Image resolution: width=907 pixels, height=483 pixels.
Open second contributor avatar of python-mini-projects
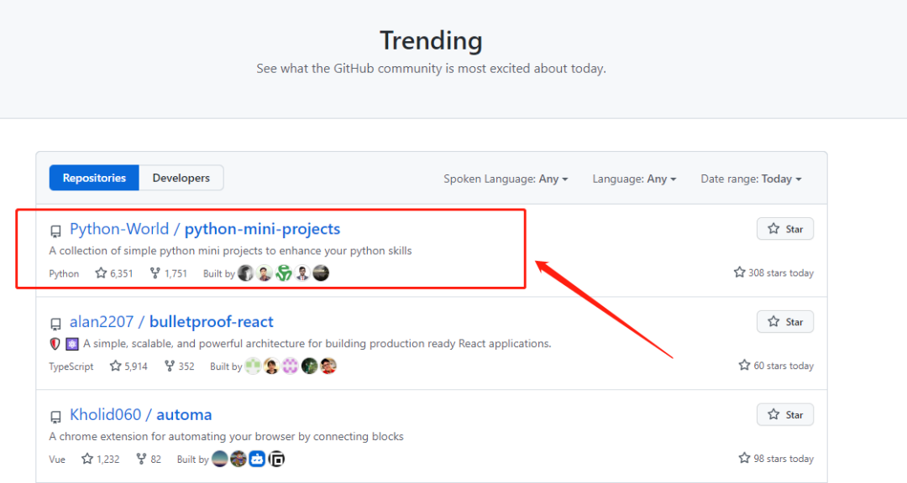(265, 273)
